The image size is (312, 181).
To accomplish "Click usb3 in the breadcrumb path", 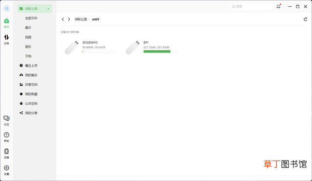I will coord(96,19).
